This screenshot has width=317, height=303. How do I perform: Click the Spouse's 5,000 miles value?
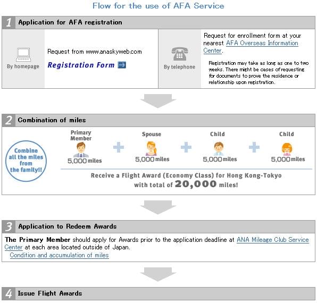click(x=152, y=159)
